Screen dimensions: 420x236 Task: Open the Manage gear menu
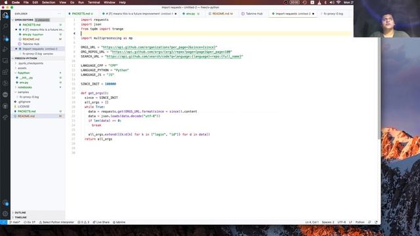click(x=5, y=214)
